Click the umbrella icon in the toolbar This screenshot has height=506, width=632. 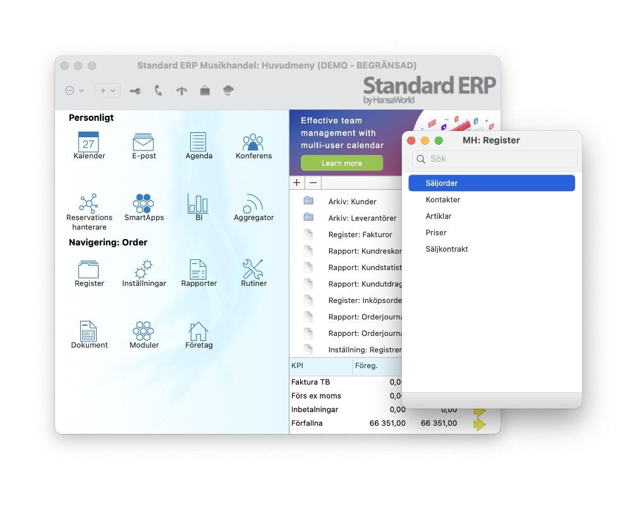(x=182, y=91)
